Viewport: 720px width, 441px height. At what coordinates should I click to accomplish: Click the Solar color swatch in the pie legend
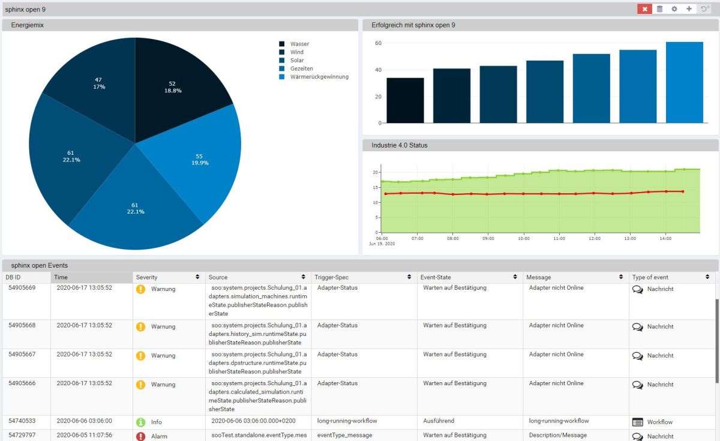pos(280,60)
